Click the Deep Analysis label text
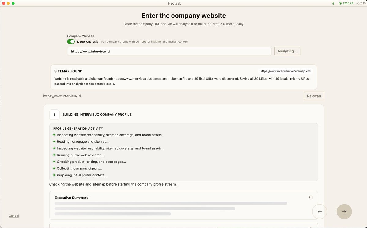This screenshot has width=367, height=228. coord(88,41)
